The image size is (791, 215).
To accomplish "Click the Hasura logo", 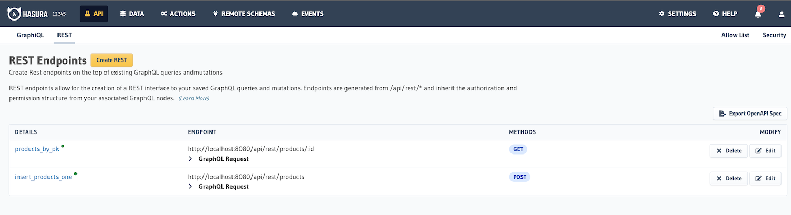I will pos(28,14).
